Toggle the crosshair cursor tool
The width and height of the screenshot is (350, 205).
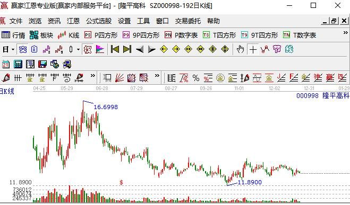[253, 49]
